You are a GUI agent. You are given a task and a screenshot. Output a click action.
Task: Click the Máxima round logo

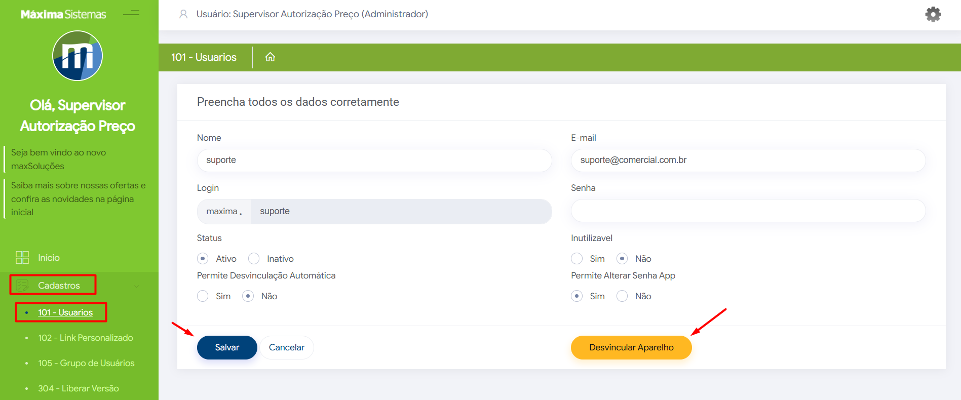[x=78, y=56]
